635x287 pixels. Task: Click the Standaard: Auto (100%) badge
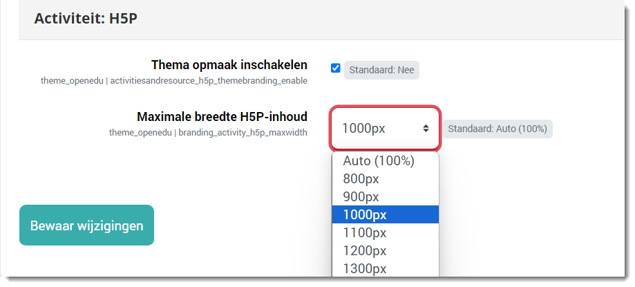point(497,129)
